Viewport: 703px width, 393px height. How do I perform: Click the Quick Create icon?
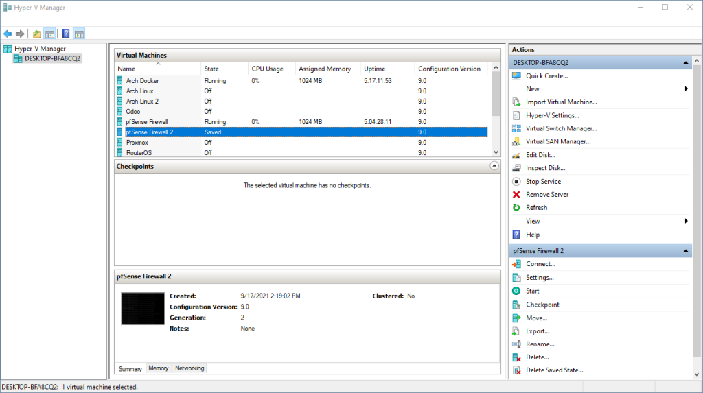[x=516, y=75]
